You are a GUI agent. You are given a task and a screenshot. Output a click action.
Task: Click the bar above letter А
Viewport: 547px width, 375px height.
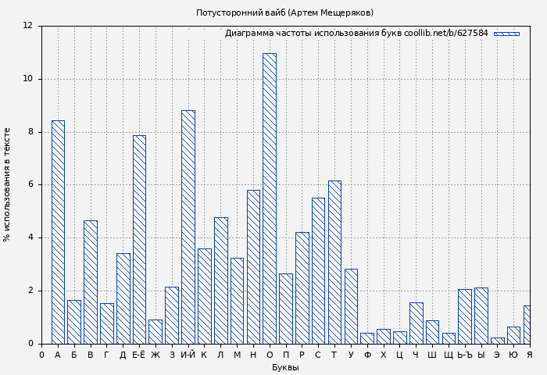click(58, 232)
